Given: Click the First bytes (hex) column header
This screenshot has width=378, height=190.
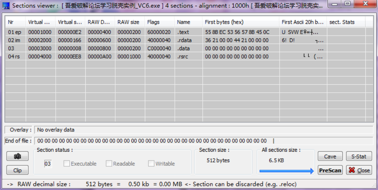Looking at the screenshot, I should [x=240, y=22].
